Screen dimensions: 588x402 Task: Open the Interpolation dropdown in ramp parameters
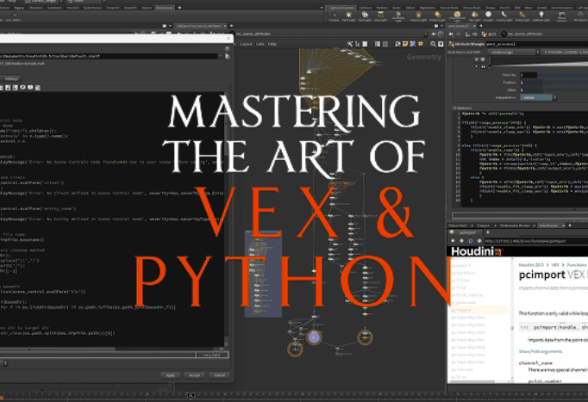(x=536, y=97)
